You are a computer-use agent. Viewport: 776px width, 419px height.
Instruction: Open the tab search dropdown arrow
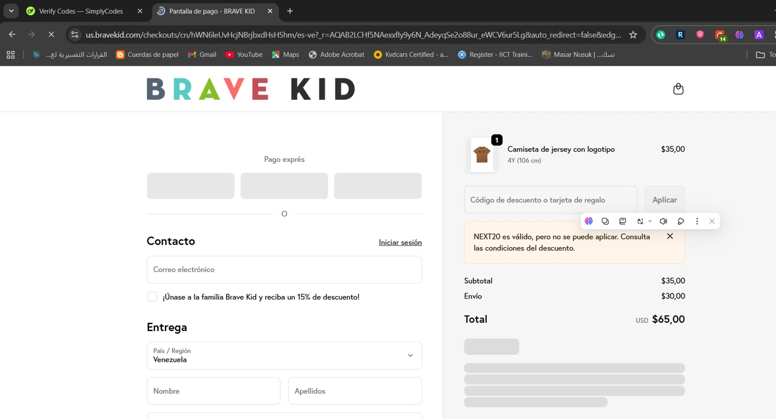[x=11, y=11]
